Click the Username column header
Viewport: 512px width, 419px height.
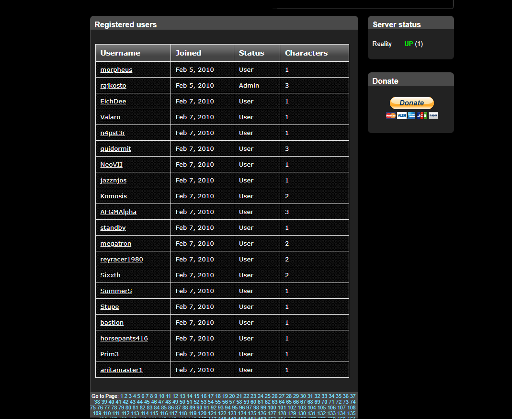[x=120, y=53]
